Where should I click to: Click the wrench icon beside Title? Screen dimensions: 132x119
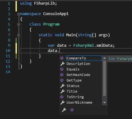click(62, 91)
